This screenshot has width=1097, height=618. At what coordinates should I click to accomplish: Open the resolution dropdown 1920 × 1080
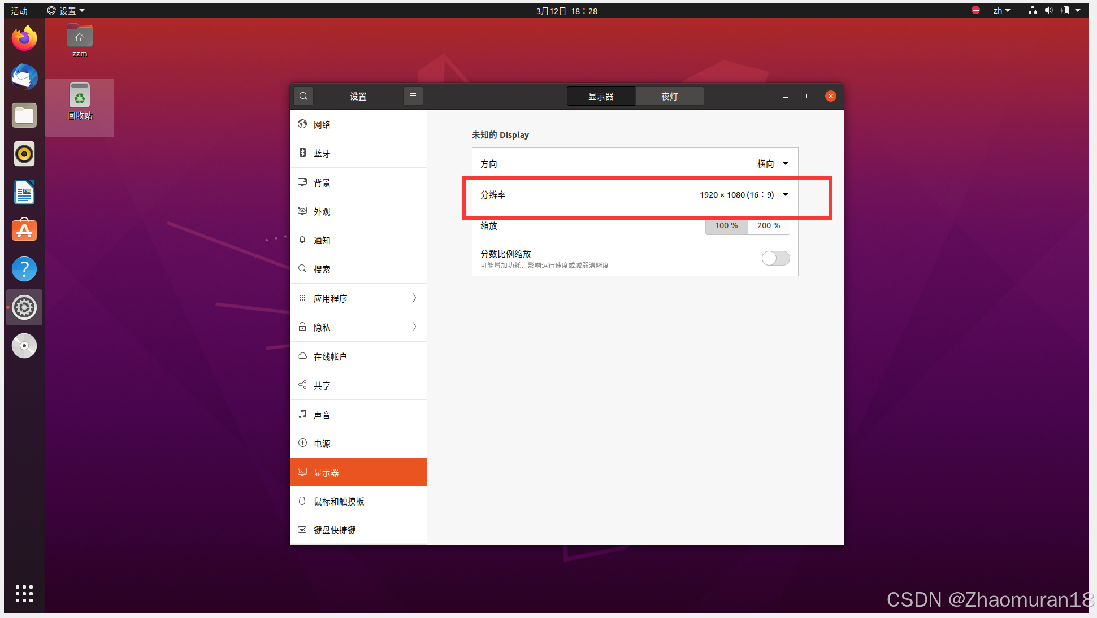click(x=744, y=195)
